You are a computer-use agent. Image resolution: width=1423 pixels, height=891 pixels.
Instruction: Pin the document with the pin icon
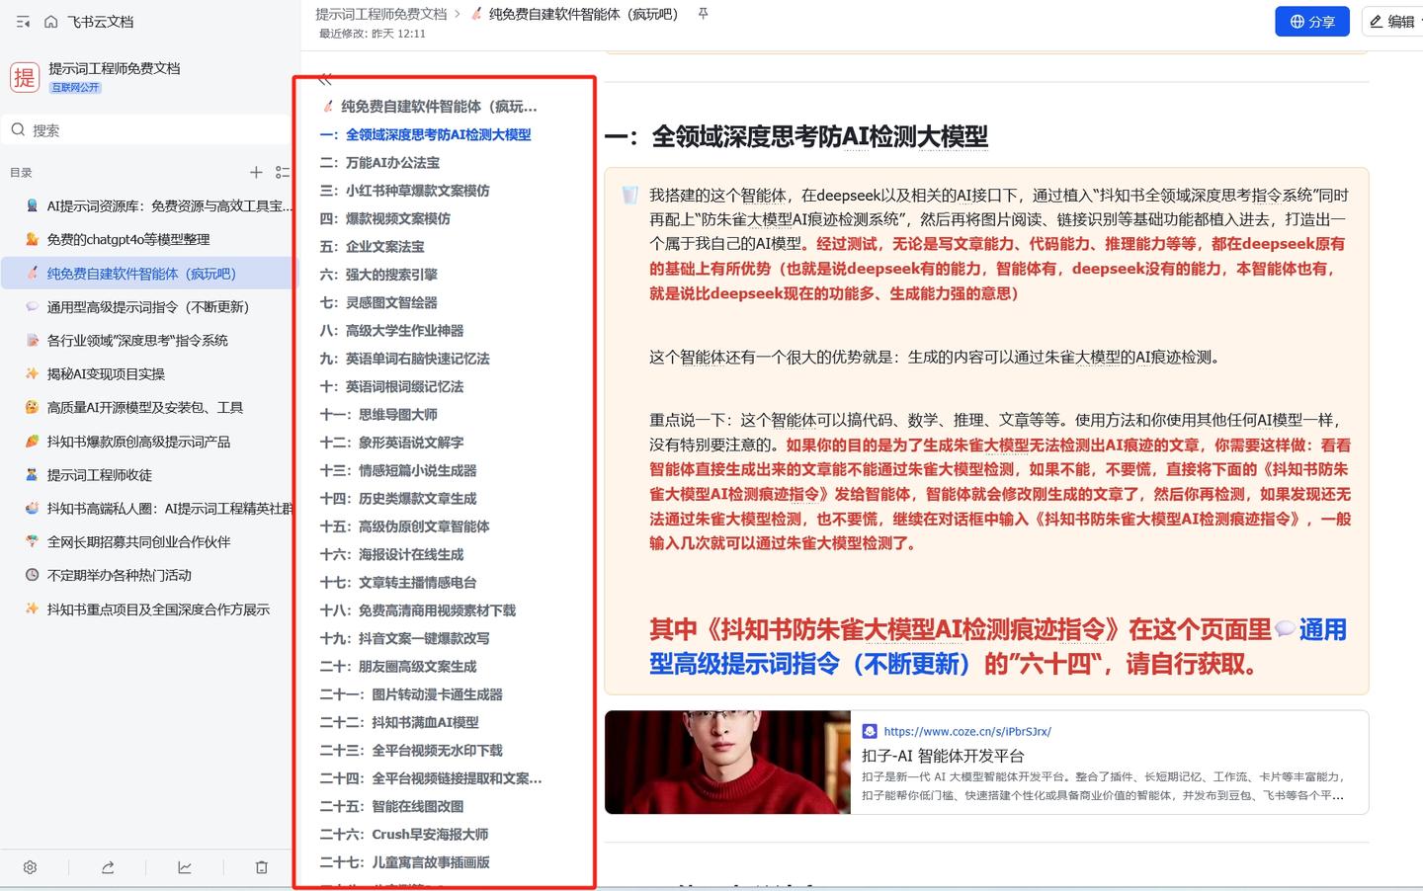tap(704, 14)
